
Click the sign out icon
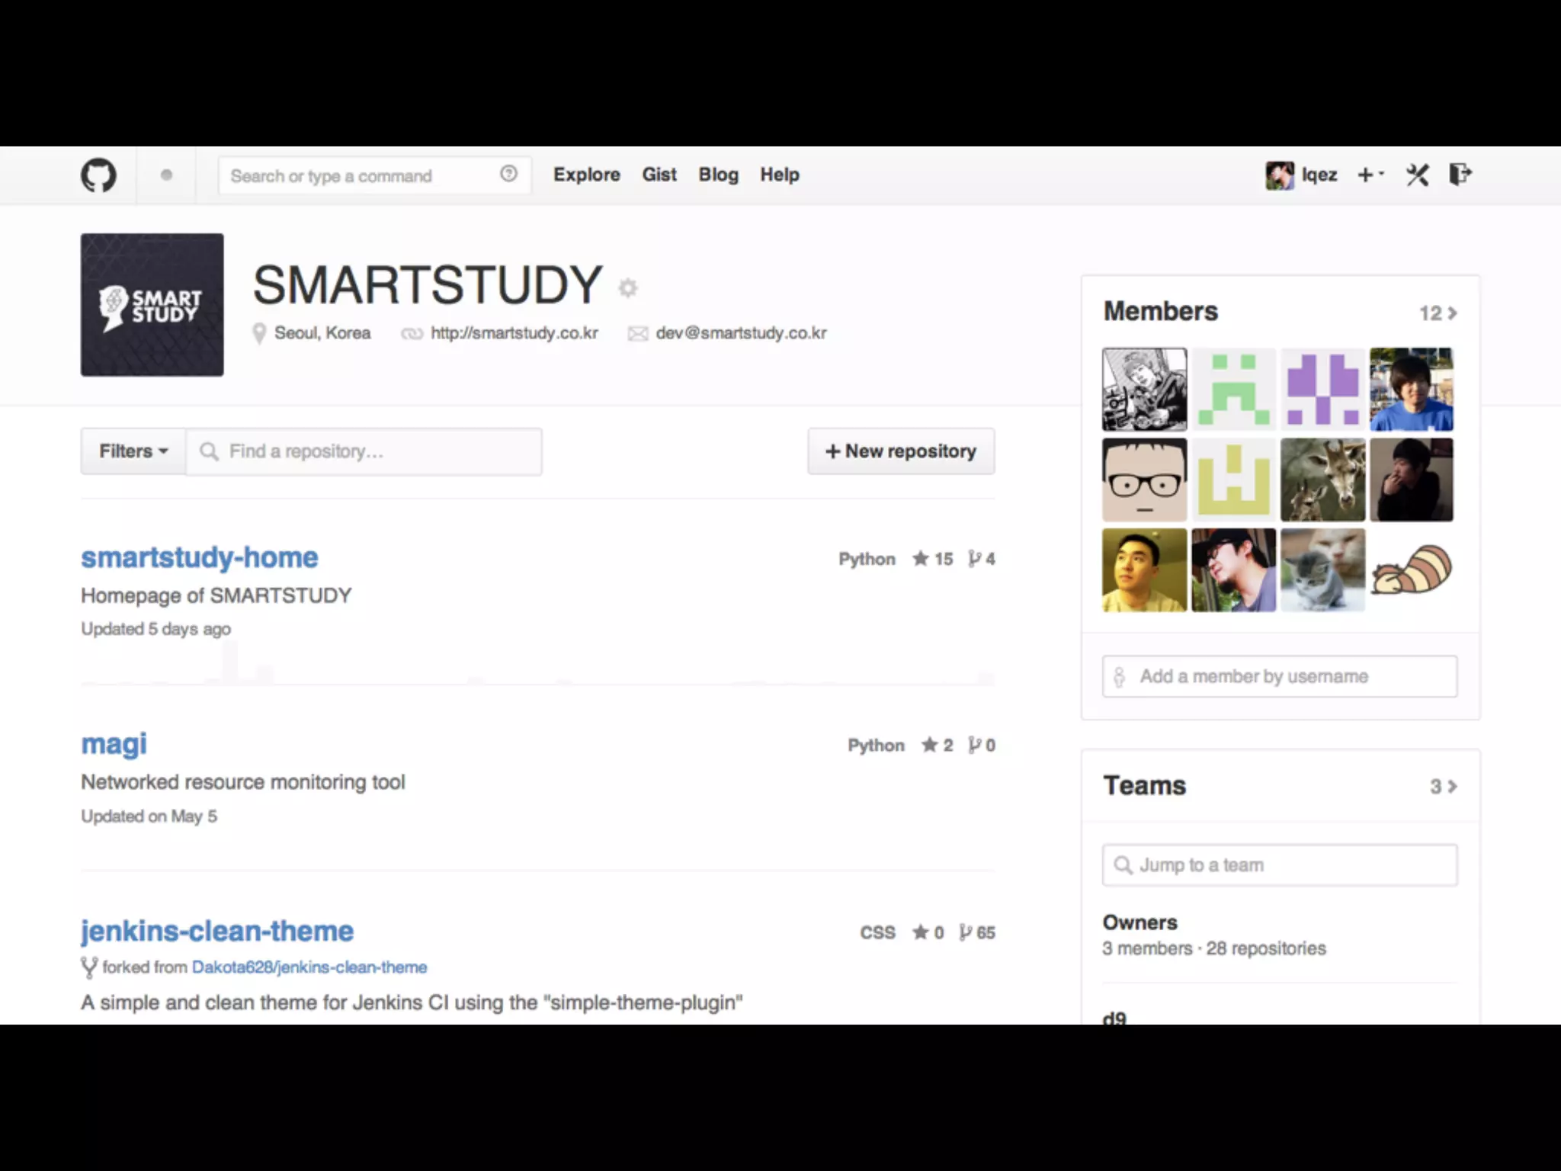click(1460, 175)
